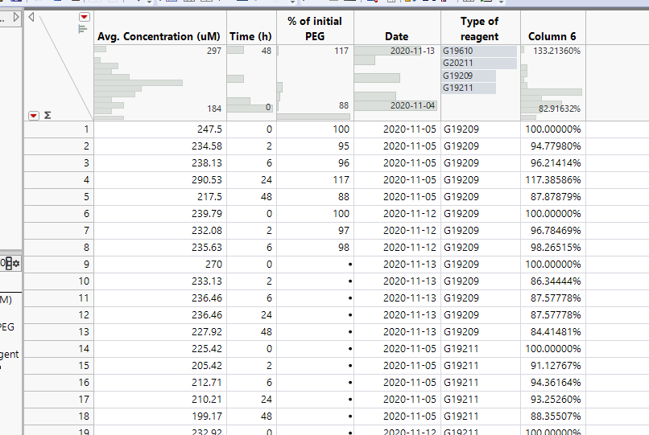Select the Time (h) column header
This screenshot has width=649, height=435.
point(250,36)
